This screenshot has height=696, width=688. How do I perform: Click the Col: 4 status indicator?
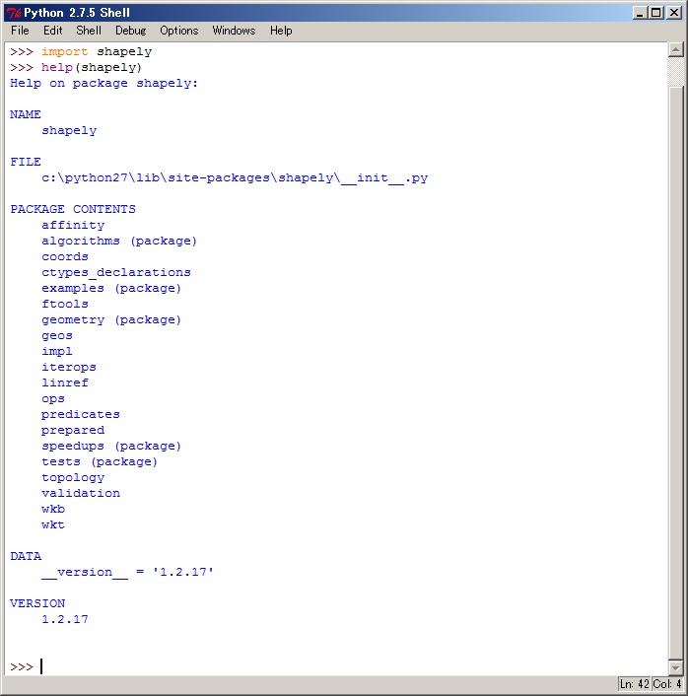(x=666, y=684)
